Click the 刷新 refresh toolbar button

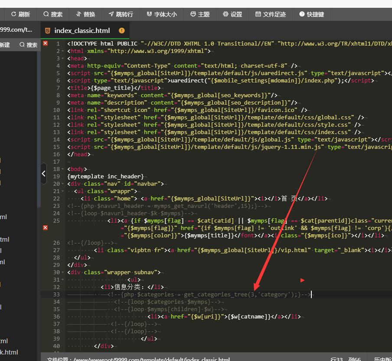tap(20, 14)
